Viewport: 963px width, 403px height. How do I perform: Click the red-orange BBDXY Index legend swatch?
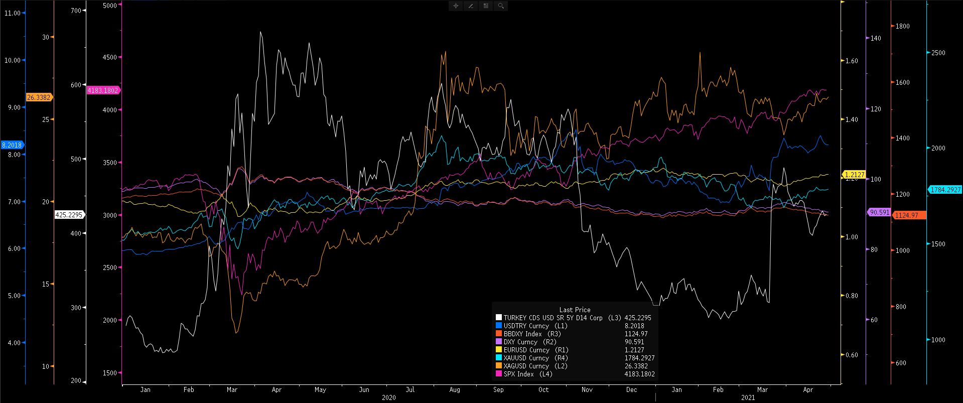pyautogui.click(x=498, y=334)
